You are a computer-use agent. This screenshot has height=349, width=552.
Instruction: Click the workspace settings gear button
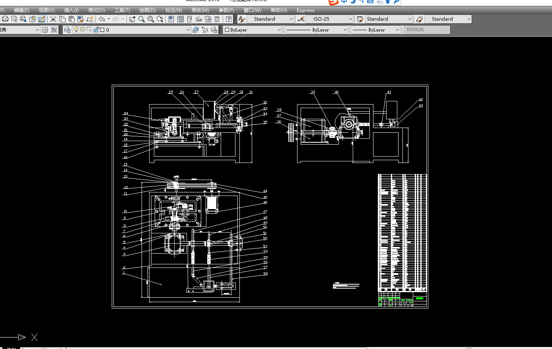pyautogui.click(x=45, y=30)
